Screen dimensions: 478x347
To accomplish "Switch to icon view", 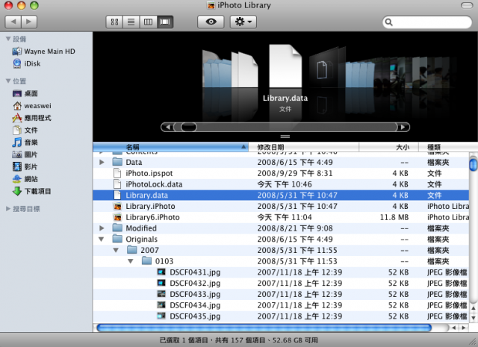I will (114, 22).
